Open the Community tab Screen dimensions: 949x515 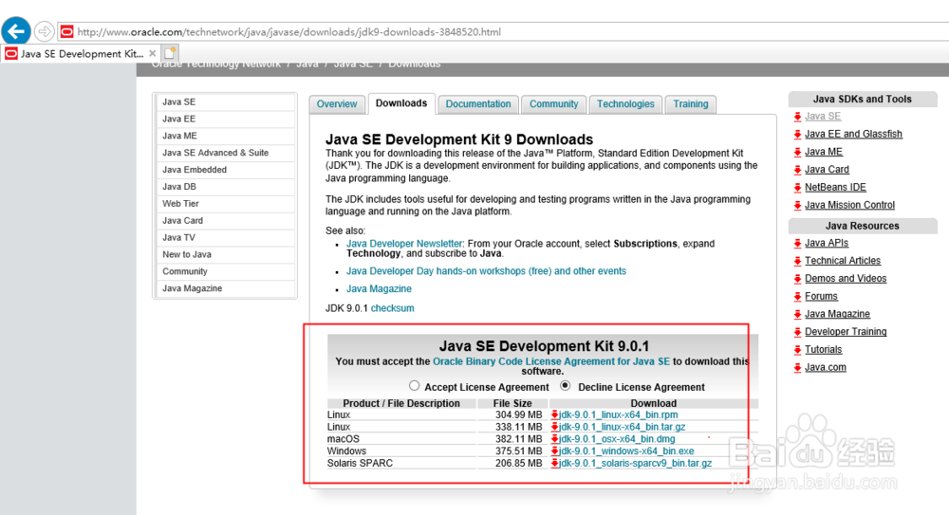coord(554,104)
